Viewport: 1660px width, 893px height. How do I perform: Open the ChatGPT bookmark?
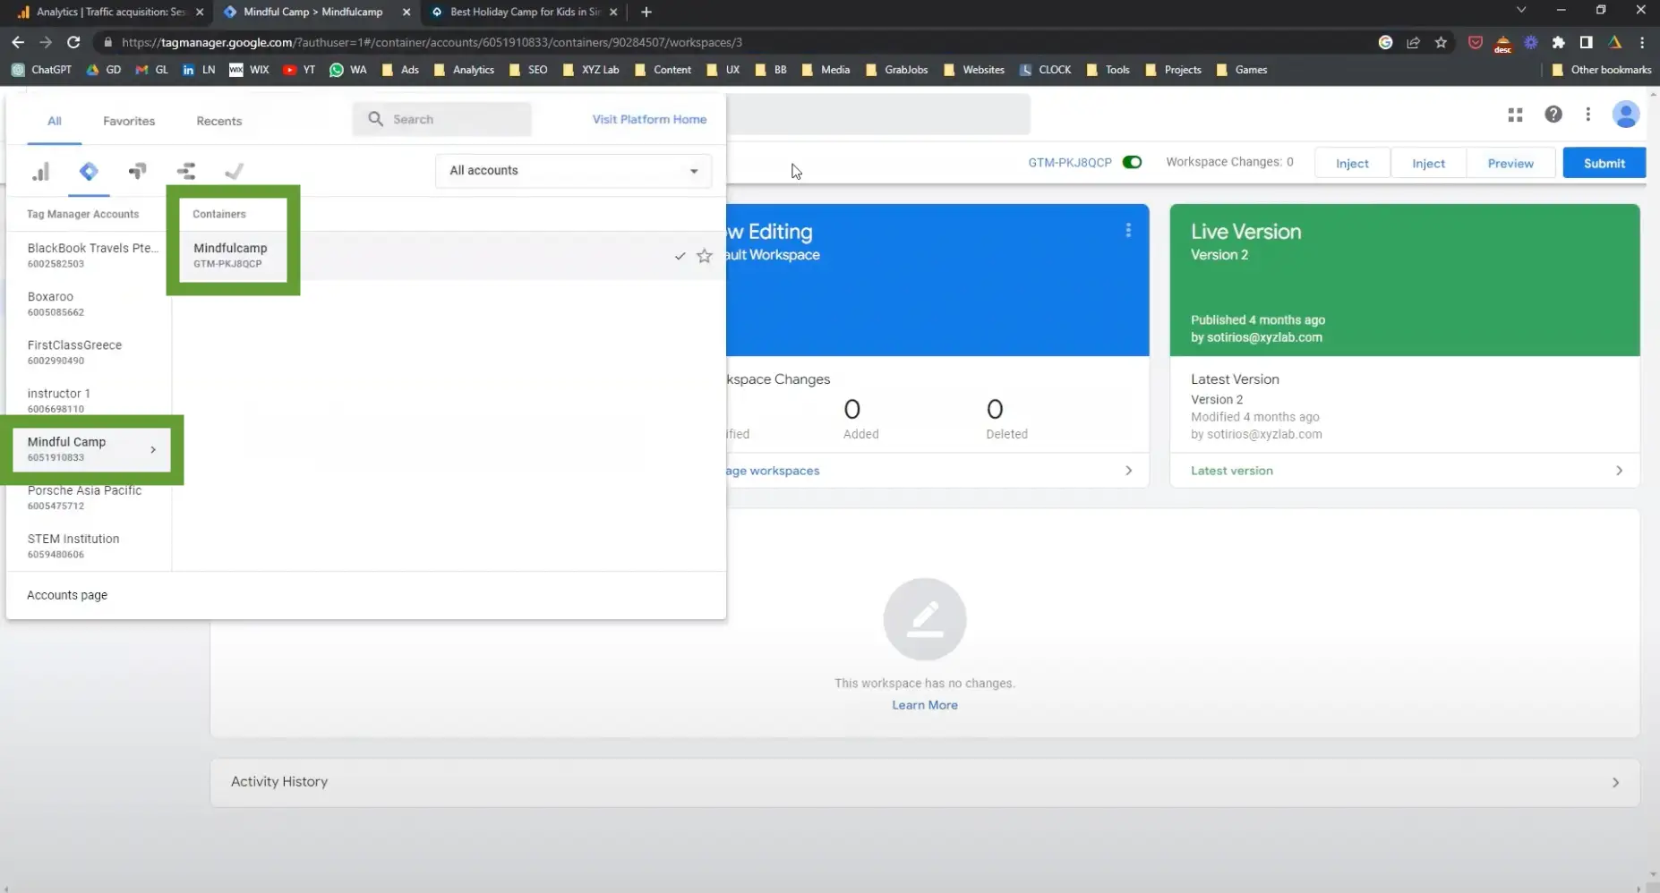[41, 70]
